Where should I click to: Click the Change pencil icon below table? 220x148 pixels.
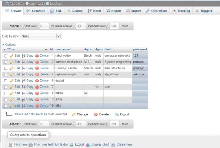click(73, 114)
